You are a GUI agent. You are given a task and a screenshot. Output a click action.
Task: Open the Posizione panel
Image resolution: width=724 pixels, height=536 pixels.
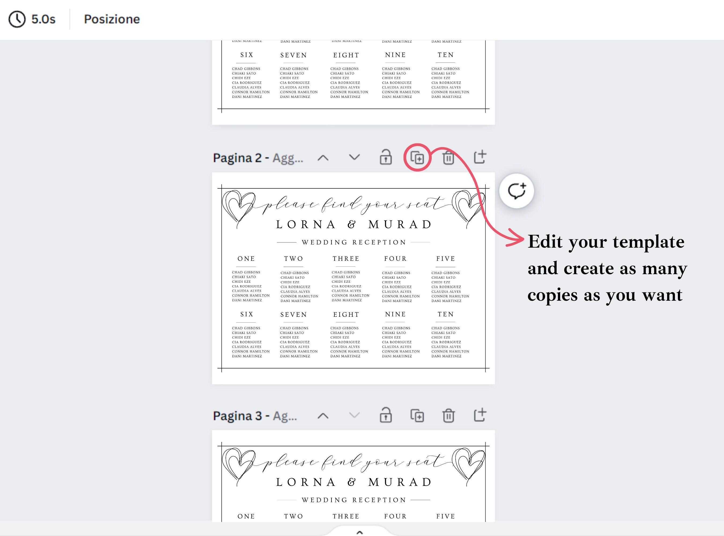[112, 19]
